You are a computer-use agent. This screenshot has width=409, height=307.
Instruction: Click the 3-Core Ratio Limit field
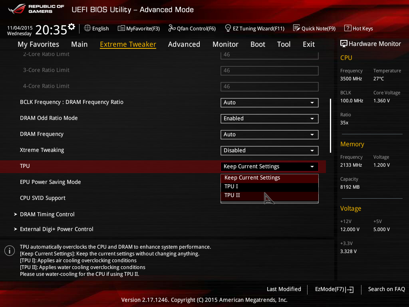(270, 70)
